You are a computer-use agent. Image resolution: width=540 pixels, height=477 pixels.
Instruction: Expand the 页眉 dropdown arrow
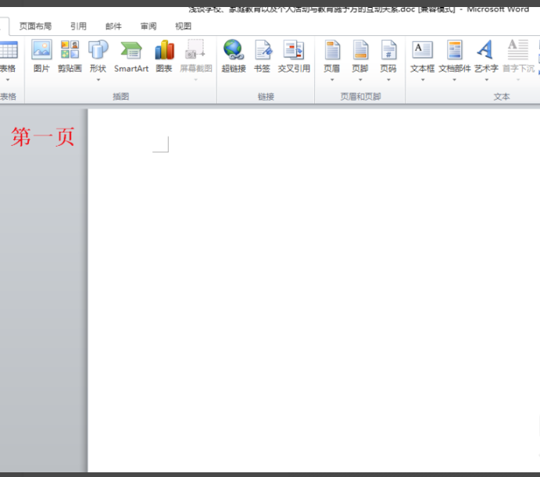click(332, 80)
